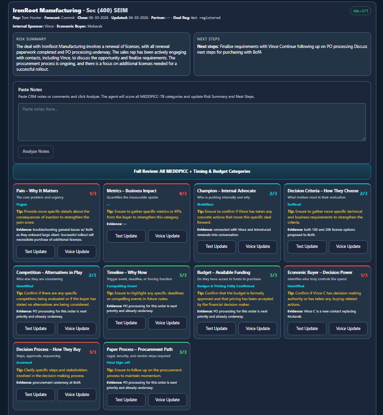Select Text Update under Decision Criteria

pyautogui.click(x=307, y=246)
